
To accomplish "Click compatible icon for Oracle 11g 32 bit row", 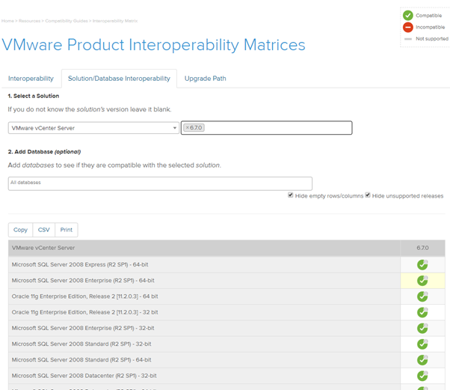I will [422, 312].
